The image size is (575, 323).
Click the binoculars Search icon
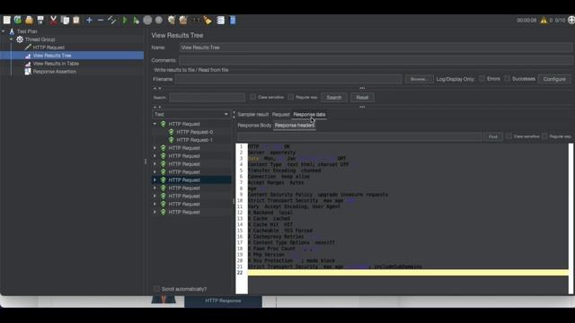pos(196,20)
